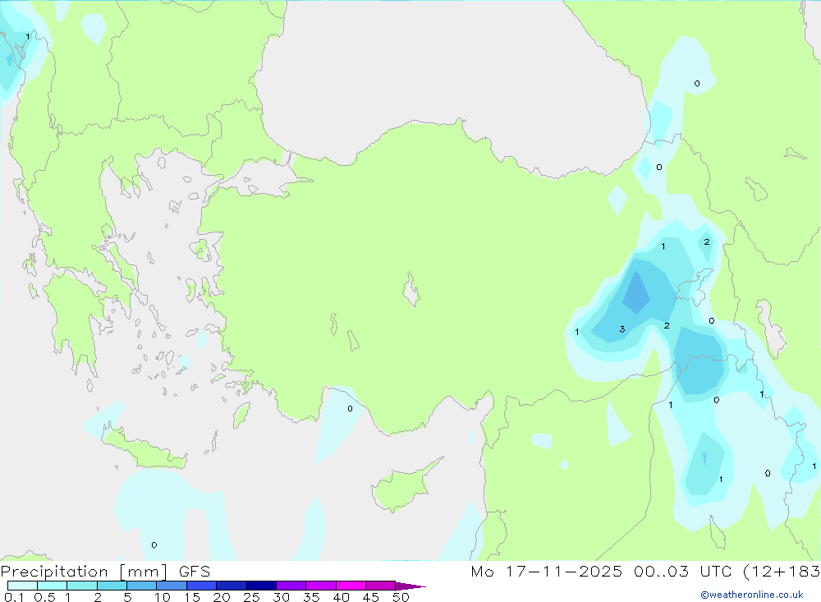Click the '20' legend scale label
This screenshot has width=821, height=602.
point(222,597)
